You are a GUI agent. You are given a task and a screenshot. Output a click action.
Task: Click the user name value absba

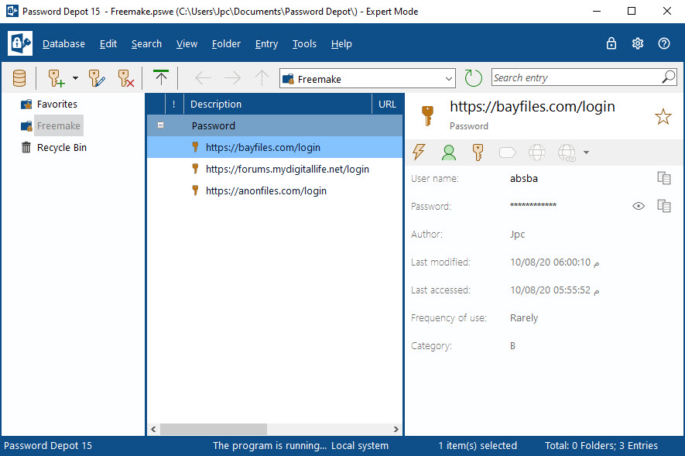point(524,178)
